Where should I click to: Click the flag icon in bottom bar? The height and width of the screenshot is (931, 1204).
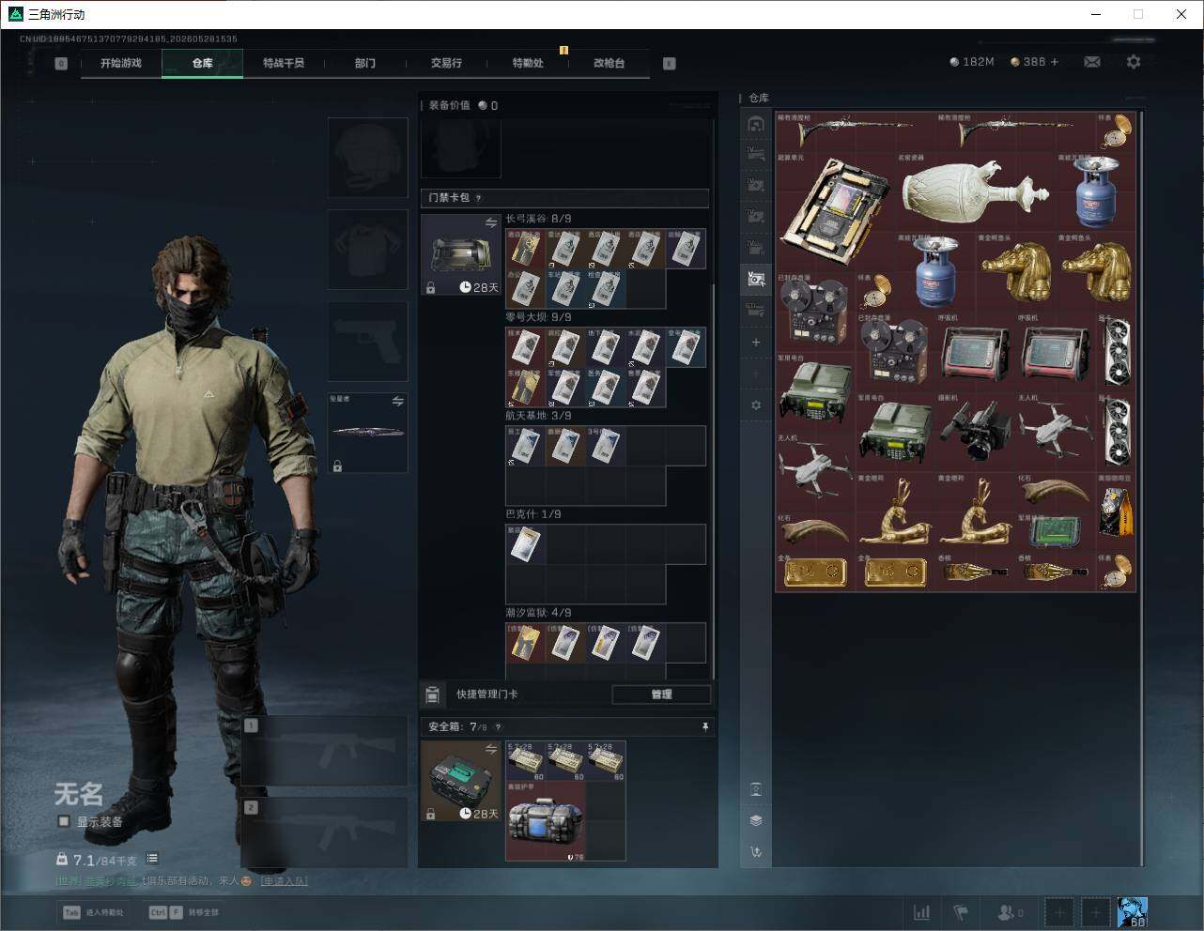(x=961, y=912)
